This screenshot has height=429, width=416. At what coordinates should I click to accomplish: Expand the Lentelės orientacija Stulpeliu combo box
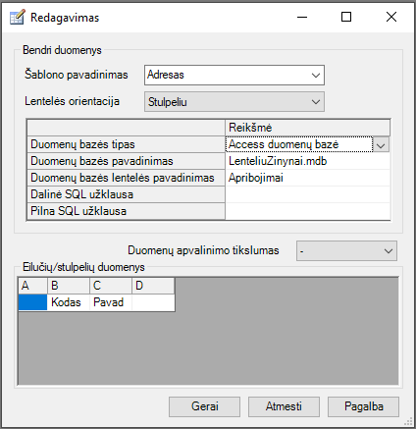pos(234,102)
